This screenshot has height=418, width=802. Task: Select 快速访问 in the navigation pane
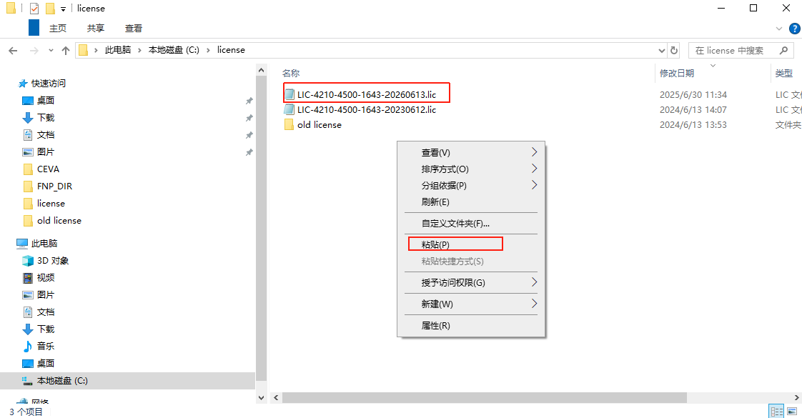coord(48,84)
